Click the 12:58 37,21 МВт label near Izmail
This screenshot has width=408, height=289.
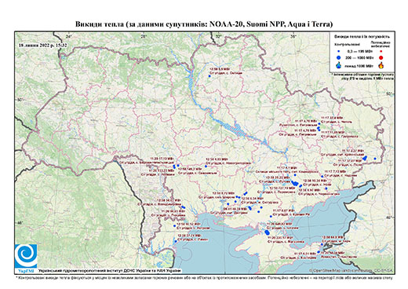pyautogui.click(x=188, y=236)
